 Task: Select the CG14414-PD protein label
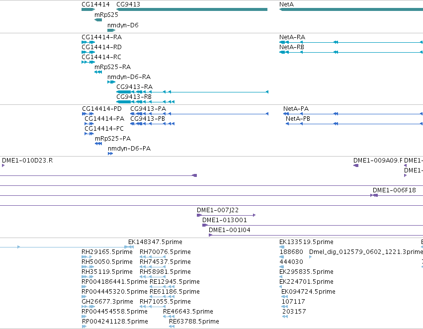(102, 109)
